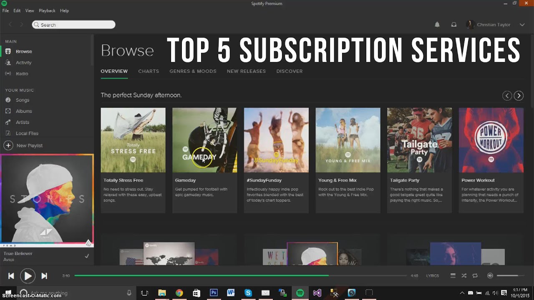The height and width of the screenshot is (300, 534).
Task: Switch to New Releases tab
Action: (246, 71)
